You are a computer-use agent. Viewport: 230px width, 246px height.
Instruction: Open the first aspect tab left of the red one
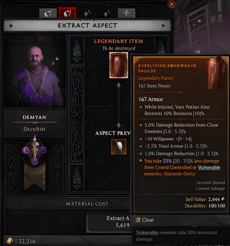tap(48, 14)
